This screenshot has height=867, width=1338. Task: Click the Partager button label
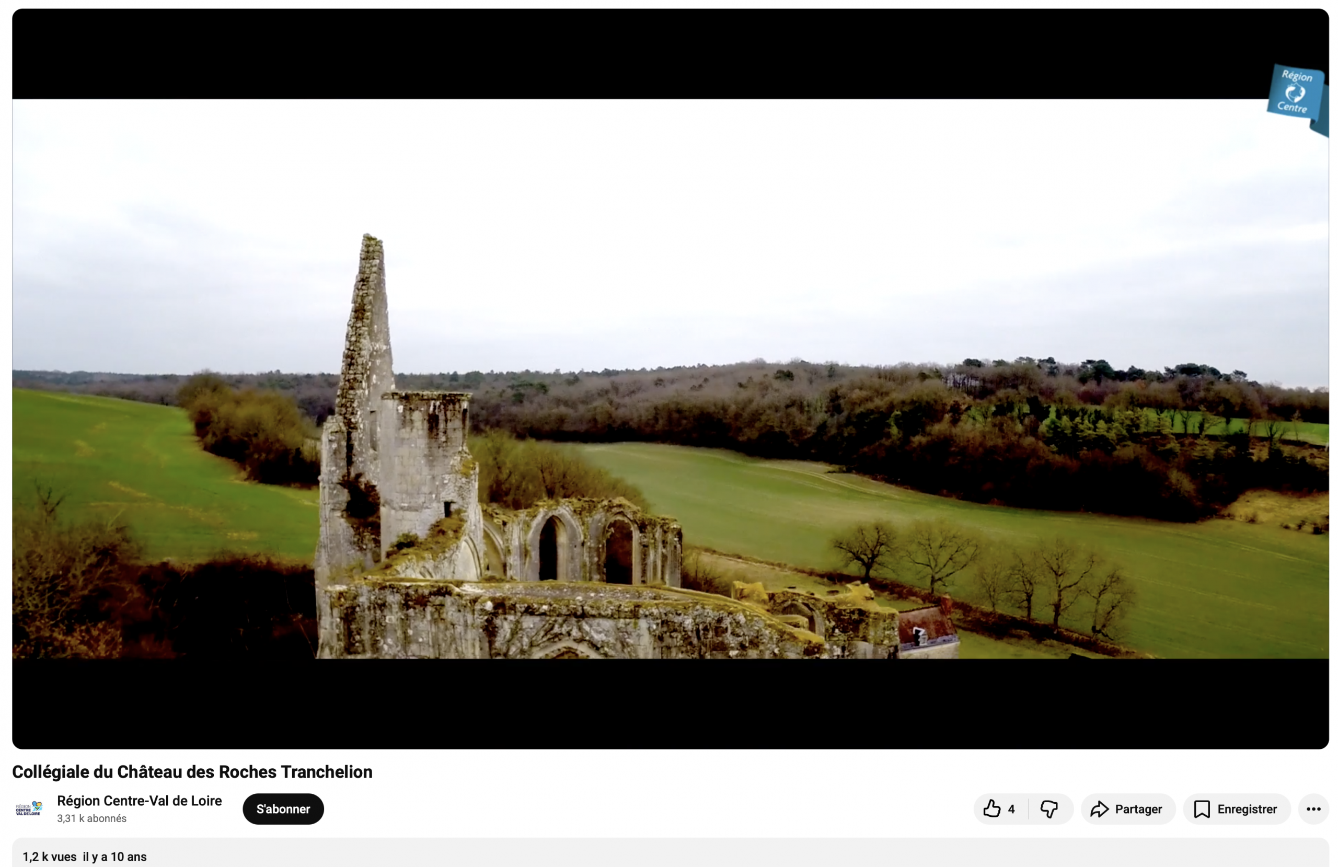tap(1138, 808)
